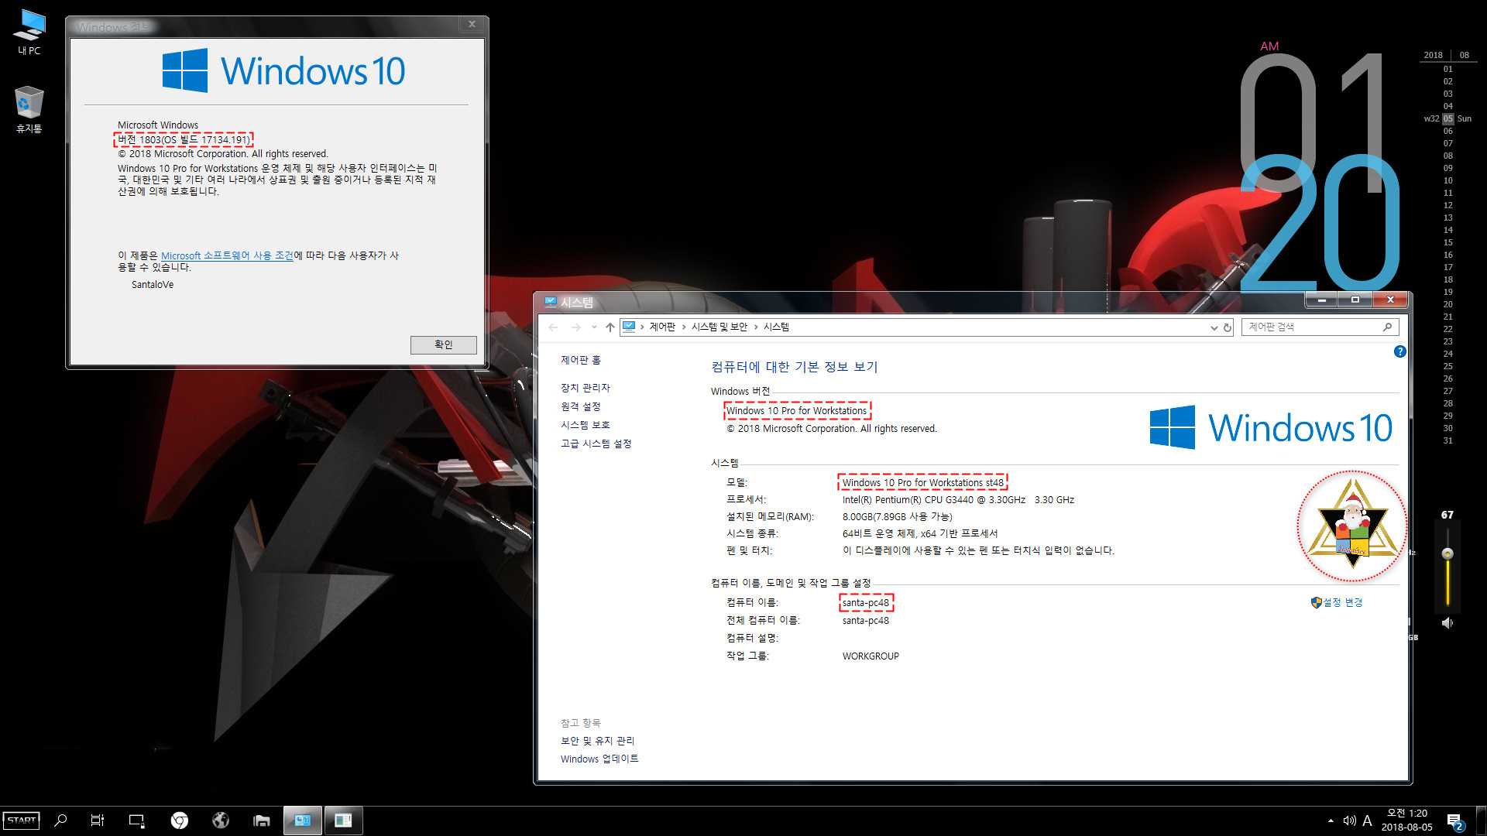Open 시스템 보호 link
Image resolution: width=1487 pixels, height=836 pixels.
tap(586, 425)
